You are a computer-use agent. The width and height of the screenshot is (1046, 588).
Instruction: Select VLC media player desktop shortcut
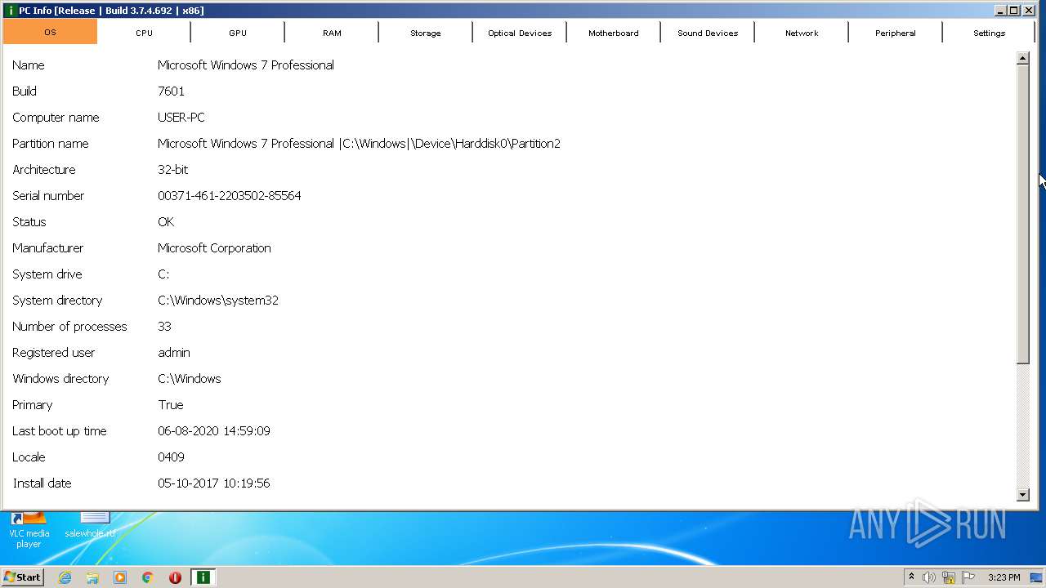pos(29,528)
